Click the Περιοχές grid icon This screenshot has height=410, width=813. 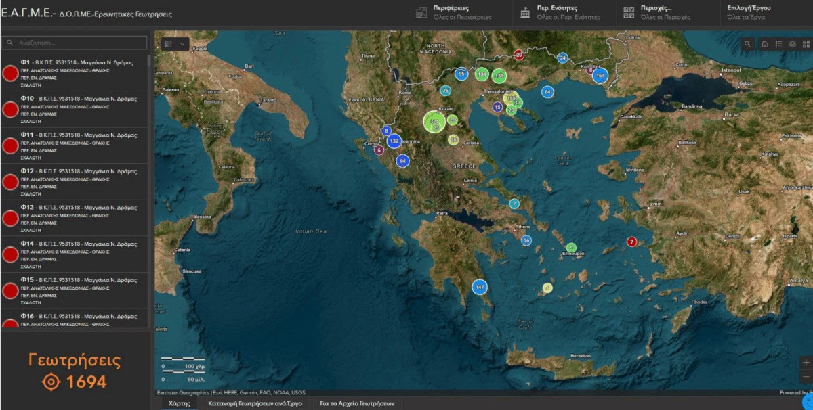pos(629,12)
